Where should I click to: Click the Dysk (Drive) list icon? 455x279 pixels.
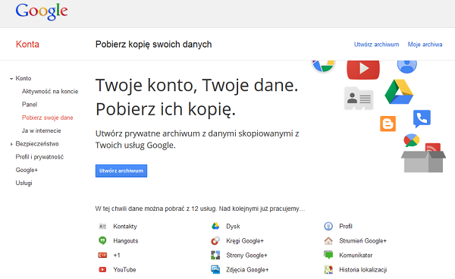click(215, 226)
